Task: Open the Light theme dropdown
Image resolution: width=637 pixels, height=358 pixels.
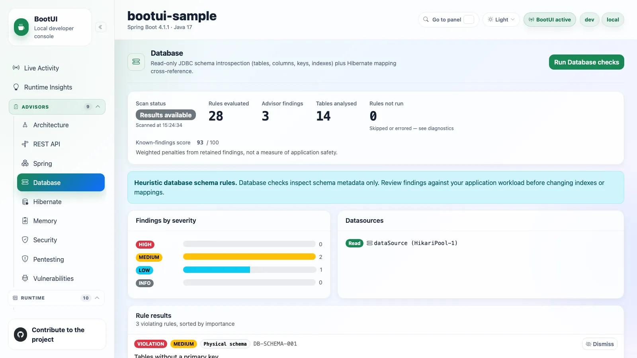Action: 501,19
